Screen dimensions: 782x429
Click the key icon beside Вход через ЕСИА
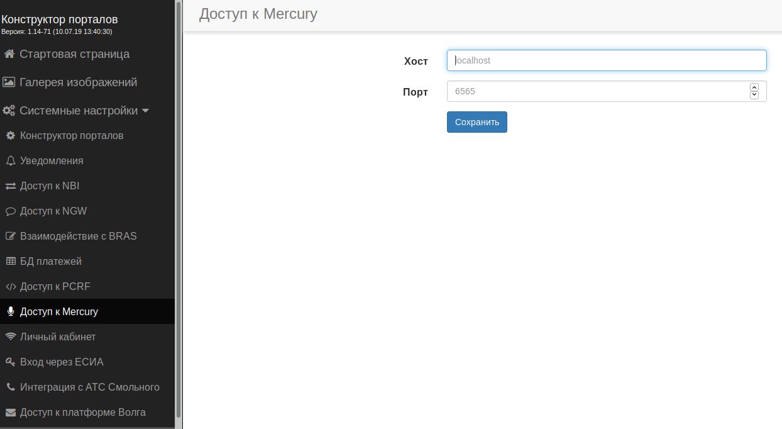coord(10,362)
